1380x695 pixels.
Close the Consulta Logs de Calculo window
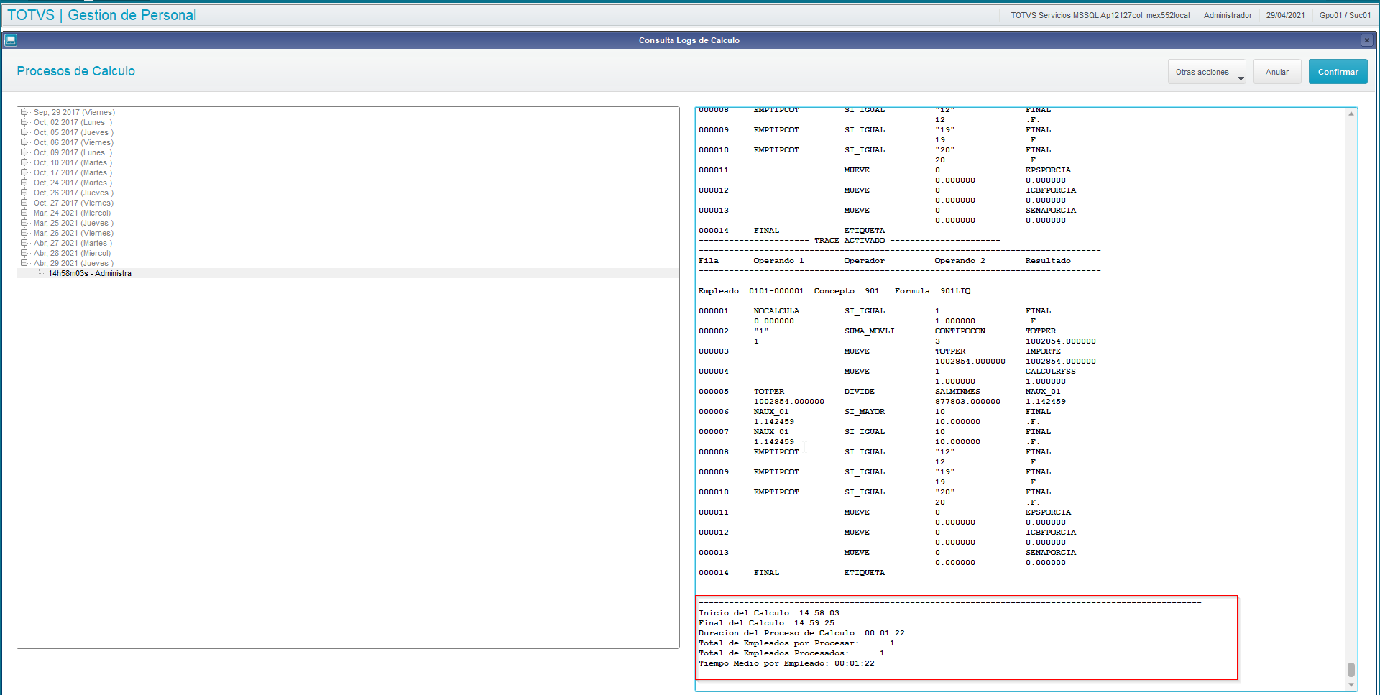1367,40
